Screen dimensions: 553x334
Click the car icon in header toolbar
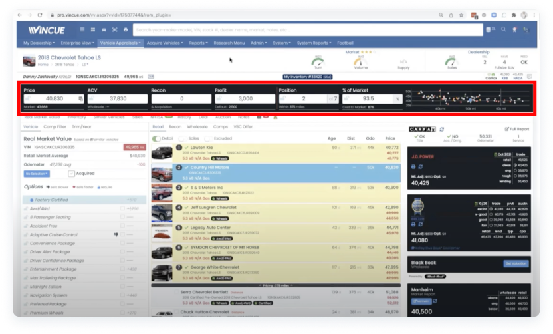pyautogui.click(x=104, y=30)
